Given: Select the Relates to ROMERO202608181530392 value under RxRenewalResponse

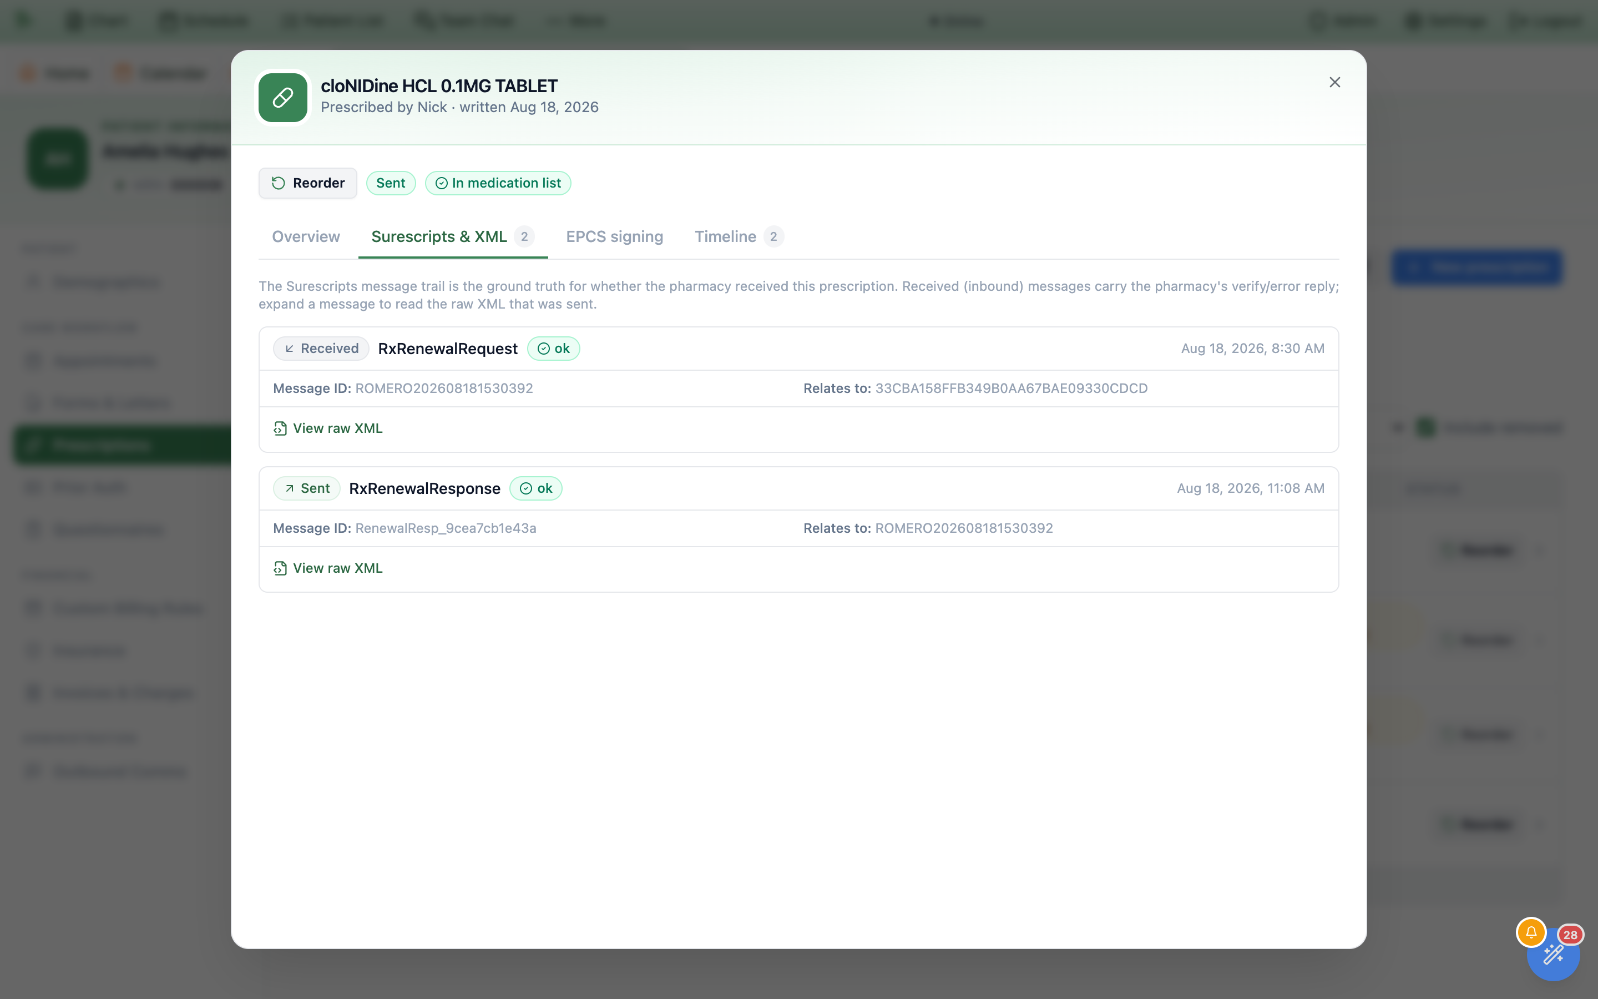Looking at the screenshot, I should [x=964, y=528].
